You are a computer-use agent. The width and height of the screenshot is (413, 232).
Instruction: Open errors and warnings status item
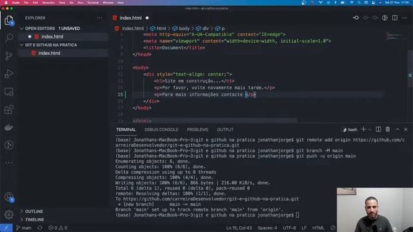(x=57, y=227)
